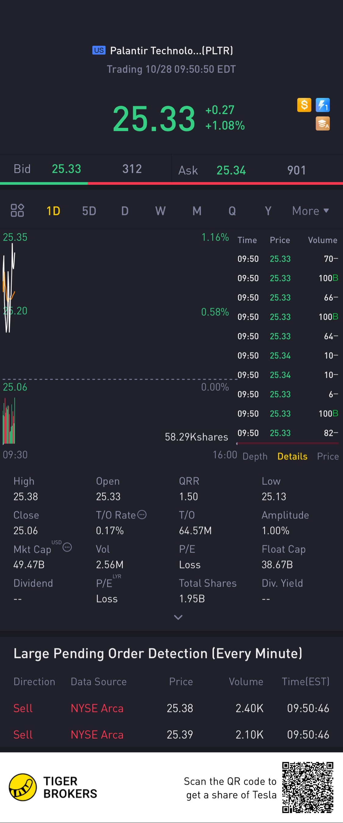
Task: Switch to the quarterly Q chart
Action: coord(232,211)
